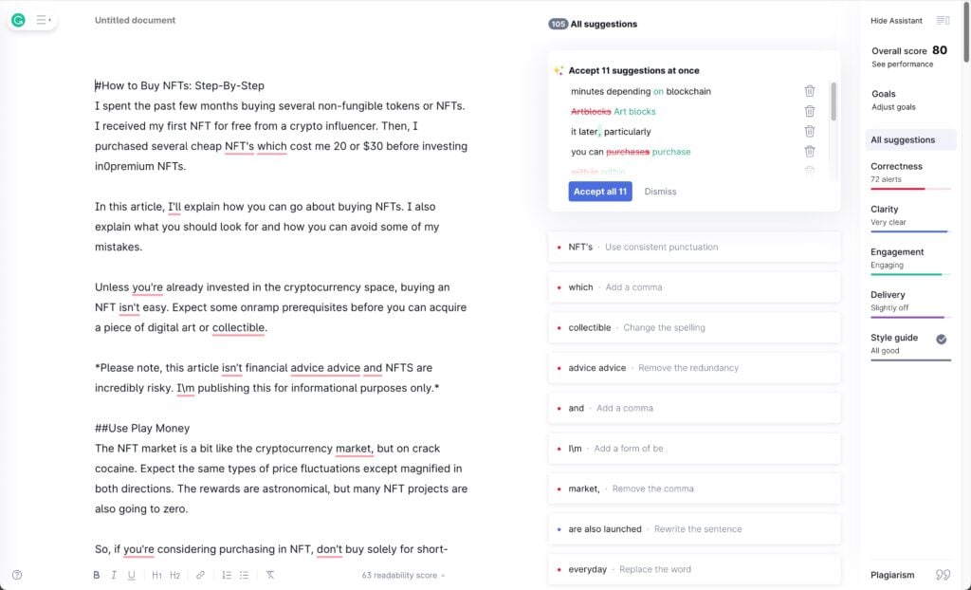
Task: Click the Grammarly logo icon
Action: (19, 21)
